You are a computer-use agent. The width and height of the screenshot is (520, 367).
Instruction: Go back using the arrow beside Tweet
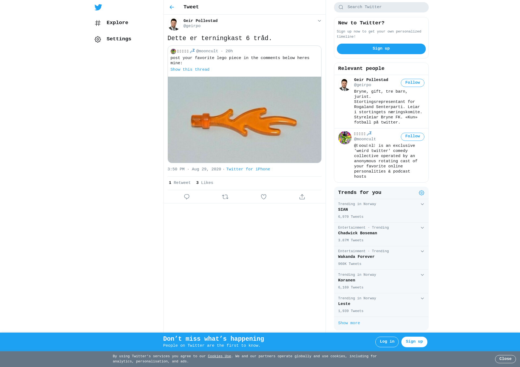pos(172,7)
